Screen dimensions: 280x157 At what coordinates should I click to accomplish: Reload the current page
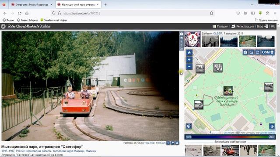tap(20, 13)
